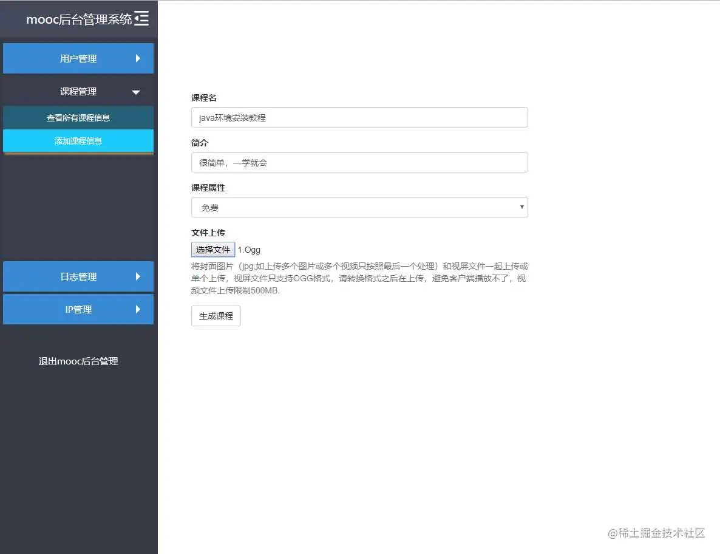Collapse the 课程管理 submenu
This screenshot has width=720, height=554.
tap(78, 91)
